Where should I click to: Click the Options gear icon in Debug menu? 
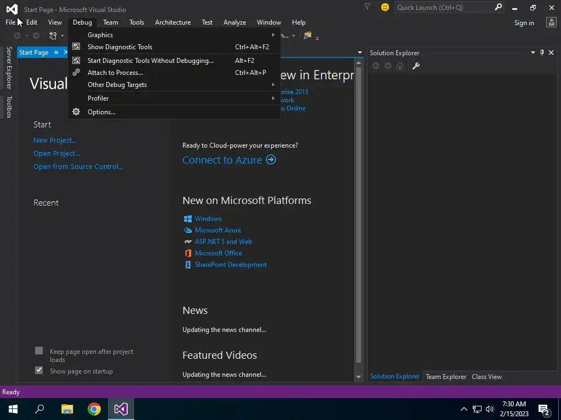click(x=76, y=112)
